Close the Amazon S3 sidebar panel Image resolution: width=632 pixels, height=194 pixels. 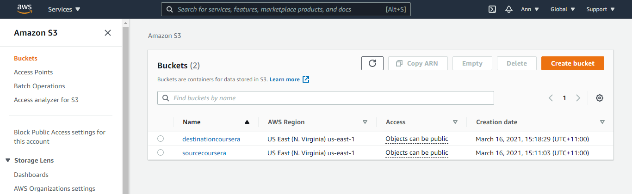[108, 33]
